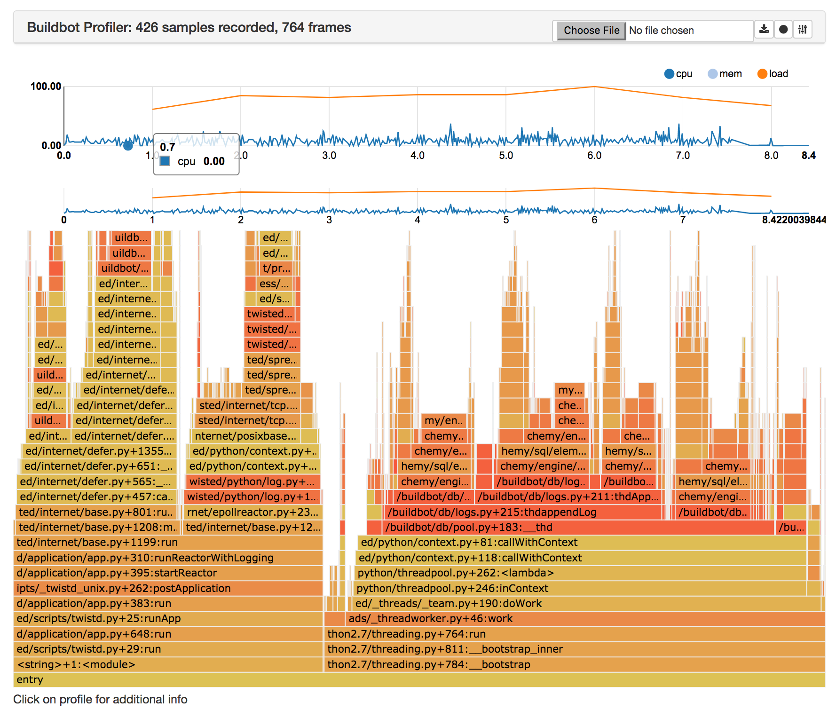
Task: Click the cpu tooltip marker on timeline
Action: click(x=127, y=146)
